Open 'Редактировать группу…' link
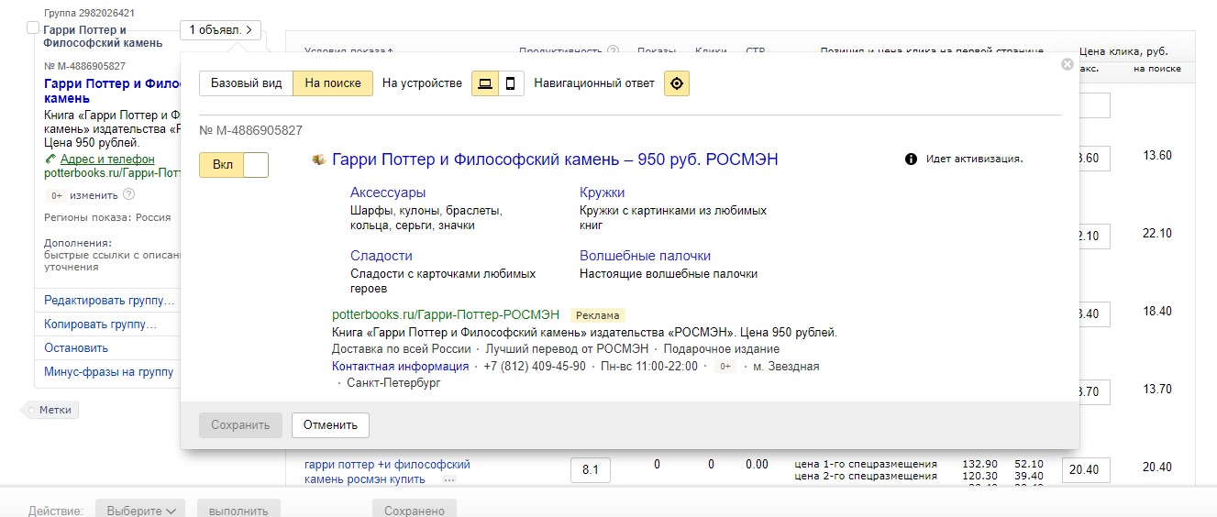The image size is (1217, 517). click(x=109, y=301)
